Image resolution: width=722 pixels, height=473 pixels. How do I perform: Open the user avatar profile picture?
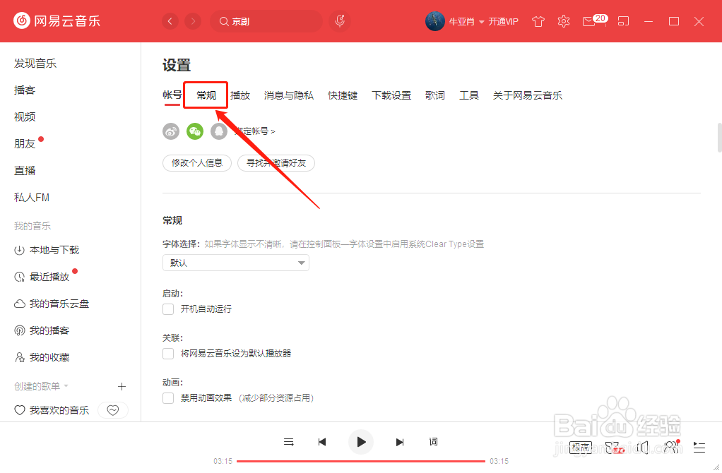pos(434,21)
